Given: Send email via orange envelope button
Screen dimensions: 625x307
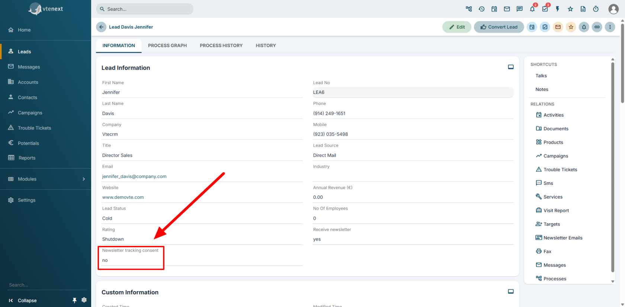Looking at the screenshot, I should click(558, 27).
